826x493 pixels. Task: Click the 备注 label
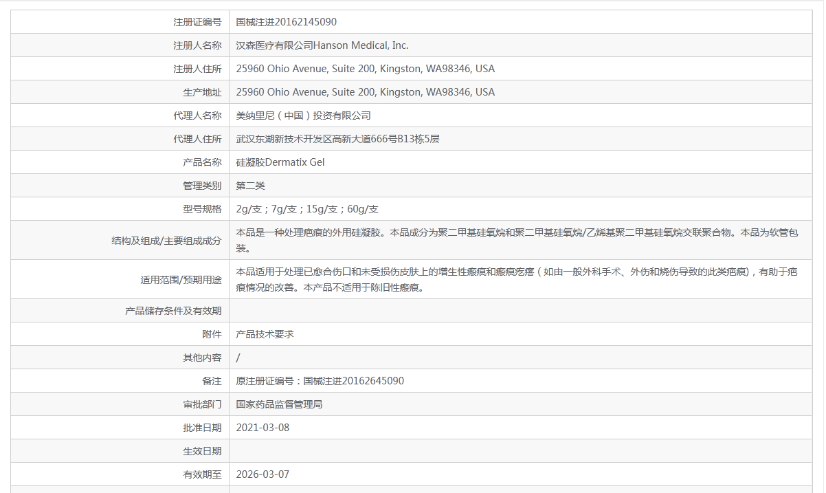click(212, 381)
